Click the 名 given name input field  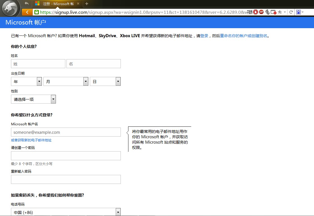click(93, 64)
